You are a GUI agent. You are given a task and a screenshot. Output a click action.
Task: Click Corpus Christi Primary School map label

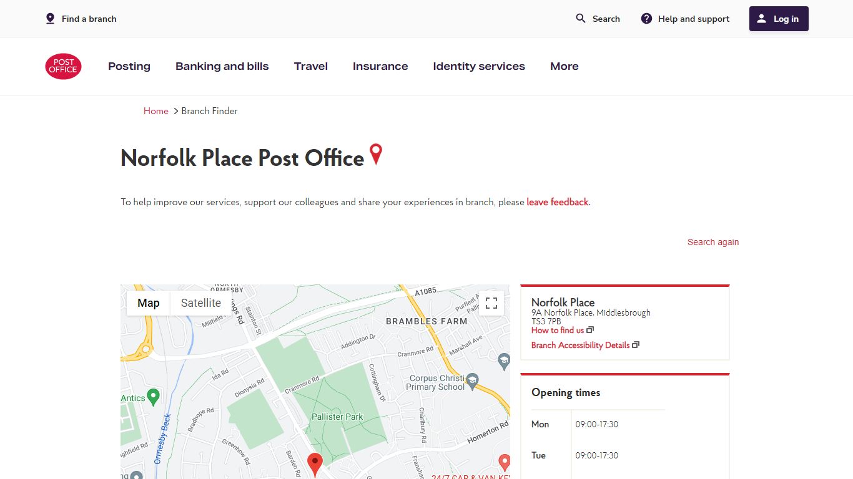(x=436, y=382)
